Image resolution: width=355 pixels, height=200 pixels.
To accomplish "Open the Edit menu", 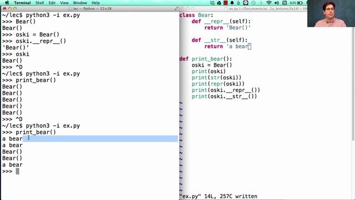I will coord(52,3).
